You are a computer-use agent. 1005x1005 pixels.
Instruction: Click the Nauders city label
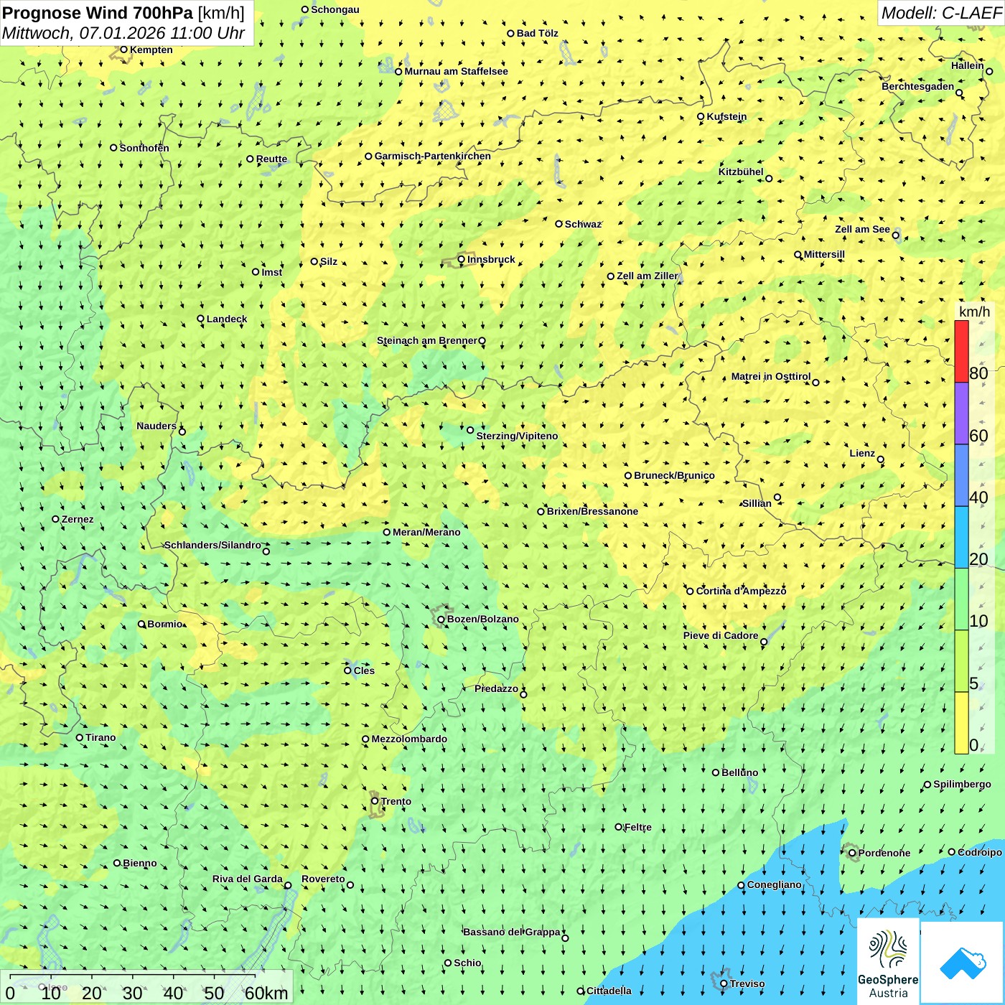click(x=156, y=426)
